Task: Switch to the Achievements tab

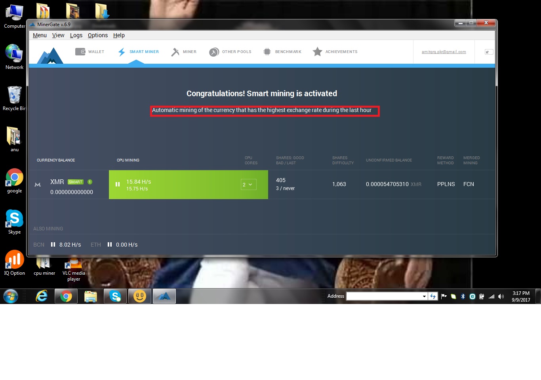Action: pos(335,52)
